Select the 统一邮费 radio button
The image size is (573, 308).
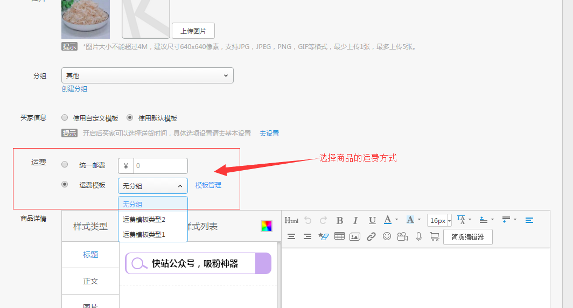[x=65, y=165]
